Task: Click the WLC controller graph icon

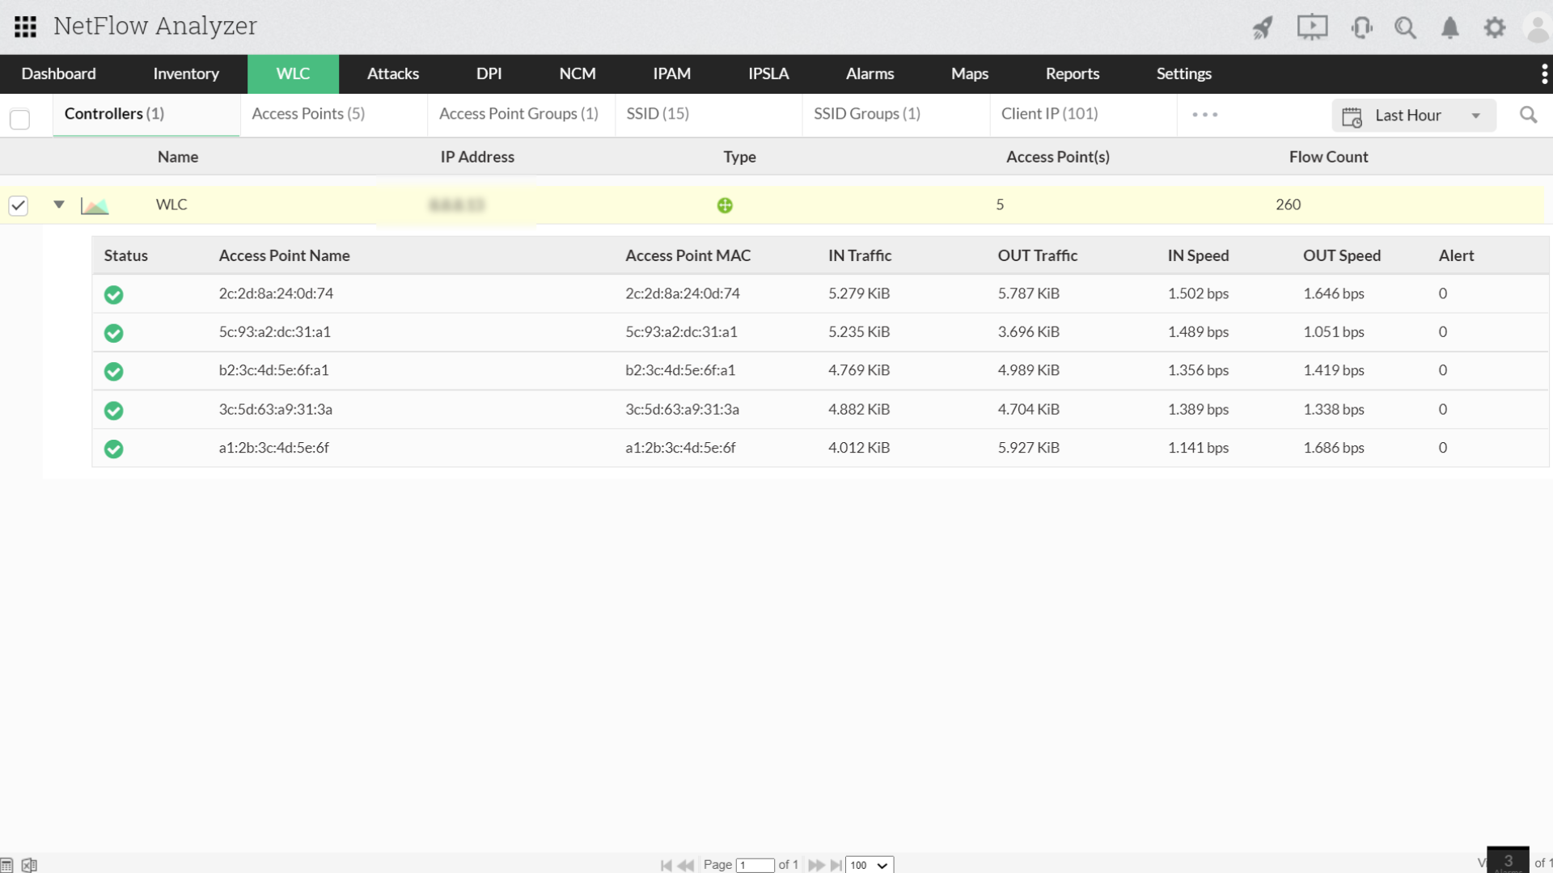Action: click(94, 204)
